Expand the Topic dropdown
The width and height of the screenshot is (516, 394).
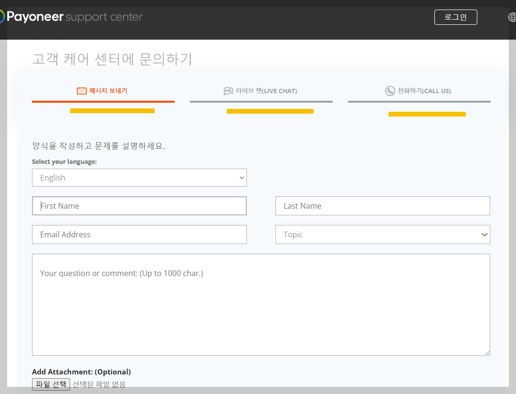(x=383, y=234)
